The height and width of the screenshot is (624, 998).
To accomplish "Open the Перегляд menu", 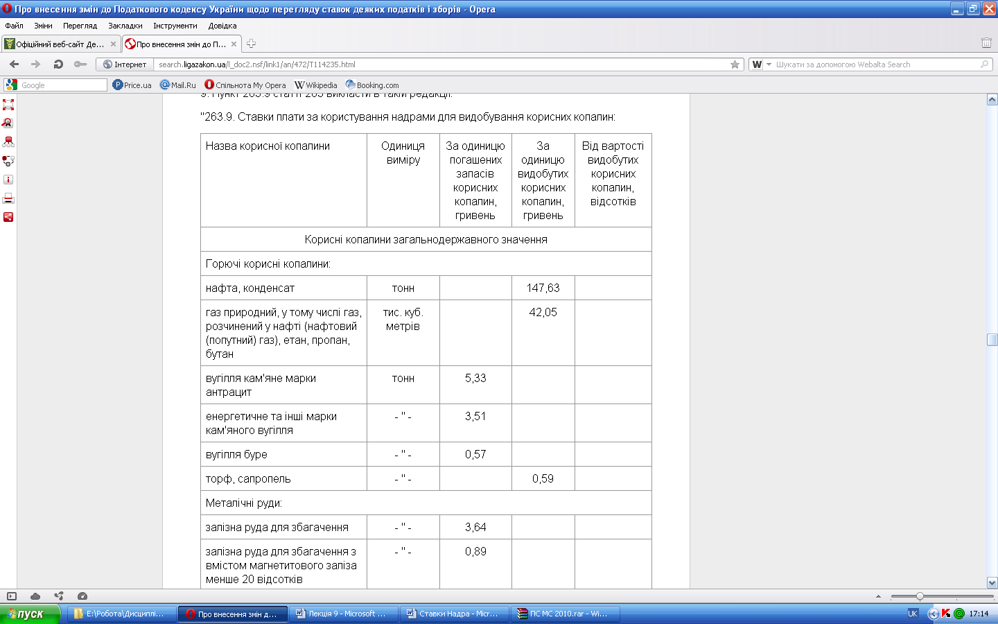I will 80,26.
